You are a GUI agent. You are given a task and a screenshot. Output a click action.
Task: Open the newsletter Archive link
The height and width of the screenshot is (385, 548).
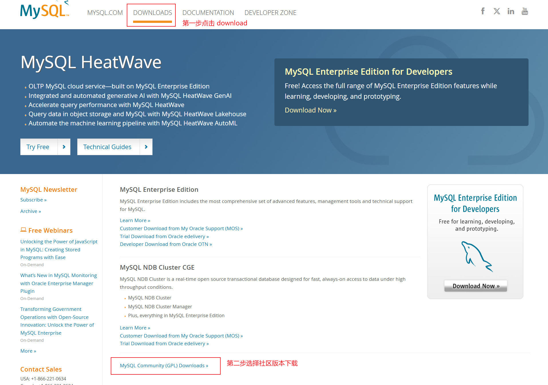pos(31,211)
